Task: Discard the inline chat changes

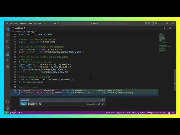Action: [x=31, y=104]
